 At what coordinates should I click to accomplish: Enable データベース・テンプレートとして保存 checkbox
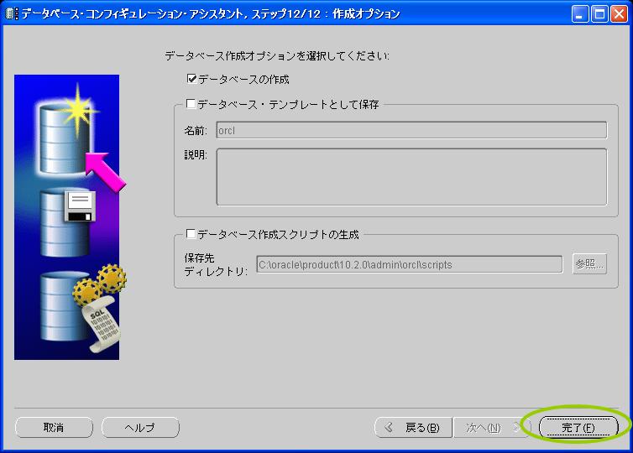pos(191,104)
